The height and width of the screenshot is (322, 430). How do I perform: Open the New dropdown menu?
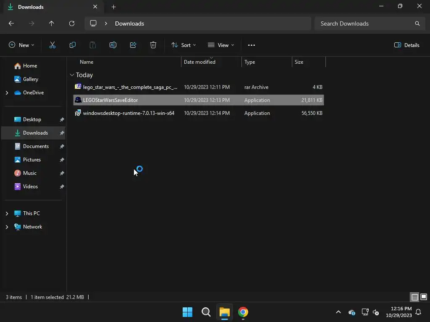21,45
